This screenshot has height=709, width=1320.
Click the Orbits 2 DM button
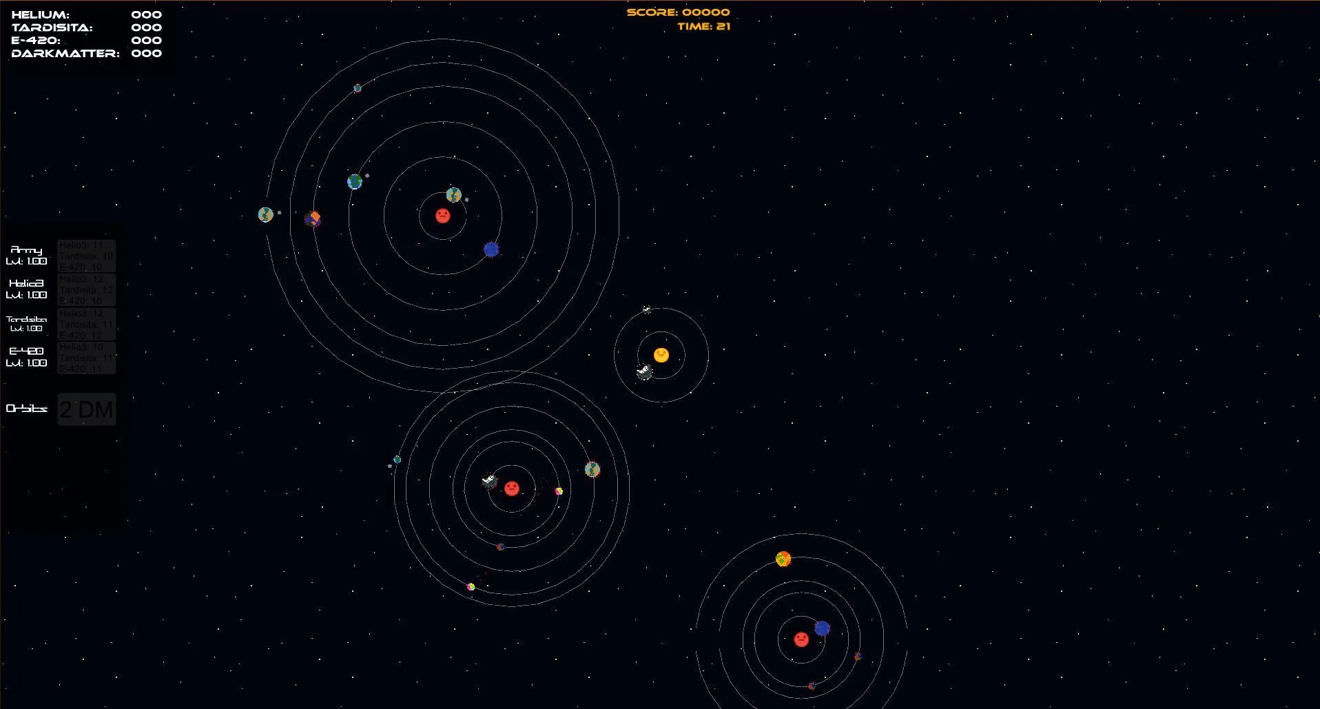click(87, 409)
